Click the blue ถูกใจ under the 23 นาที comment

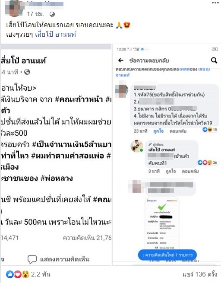coord(158,131)
